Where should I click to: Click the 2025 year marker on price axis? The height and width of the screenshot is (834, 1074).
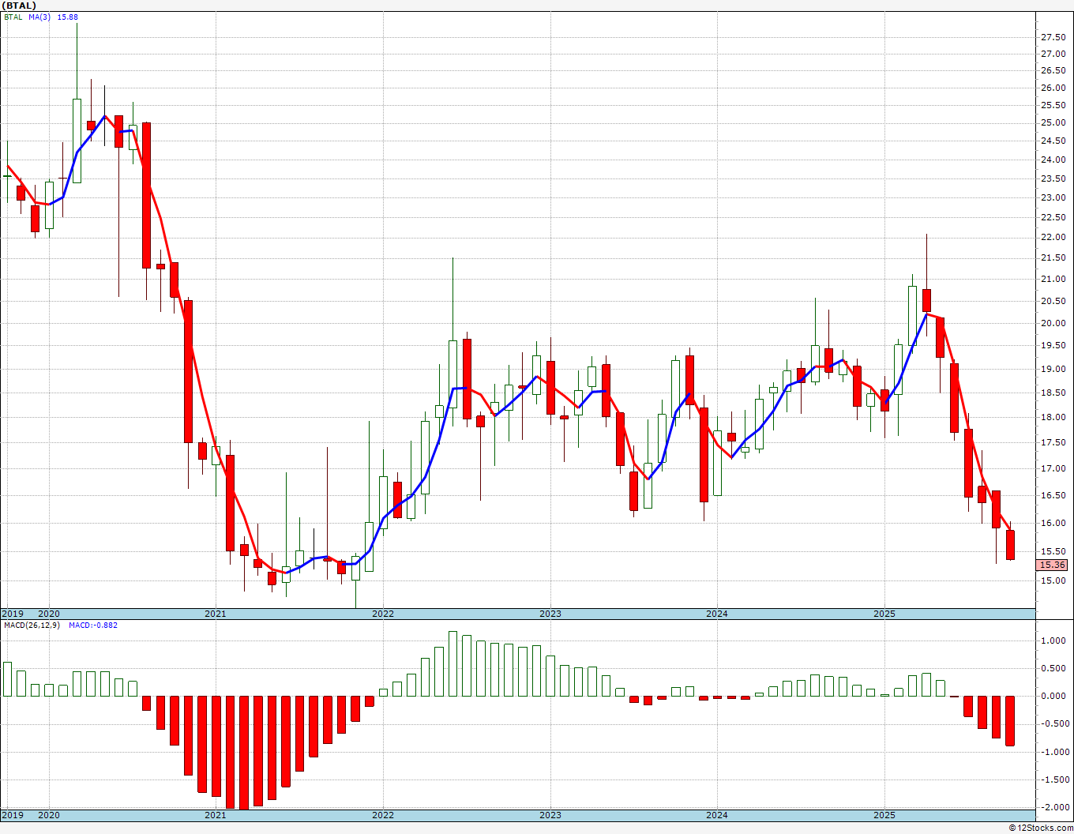884,614
